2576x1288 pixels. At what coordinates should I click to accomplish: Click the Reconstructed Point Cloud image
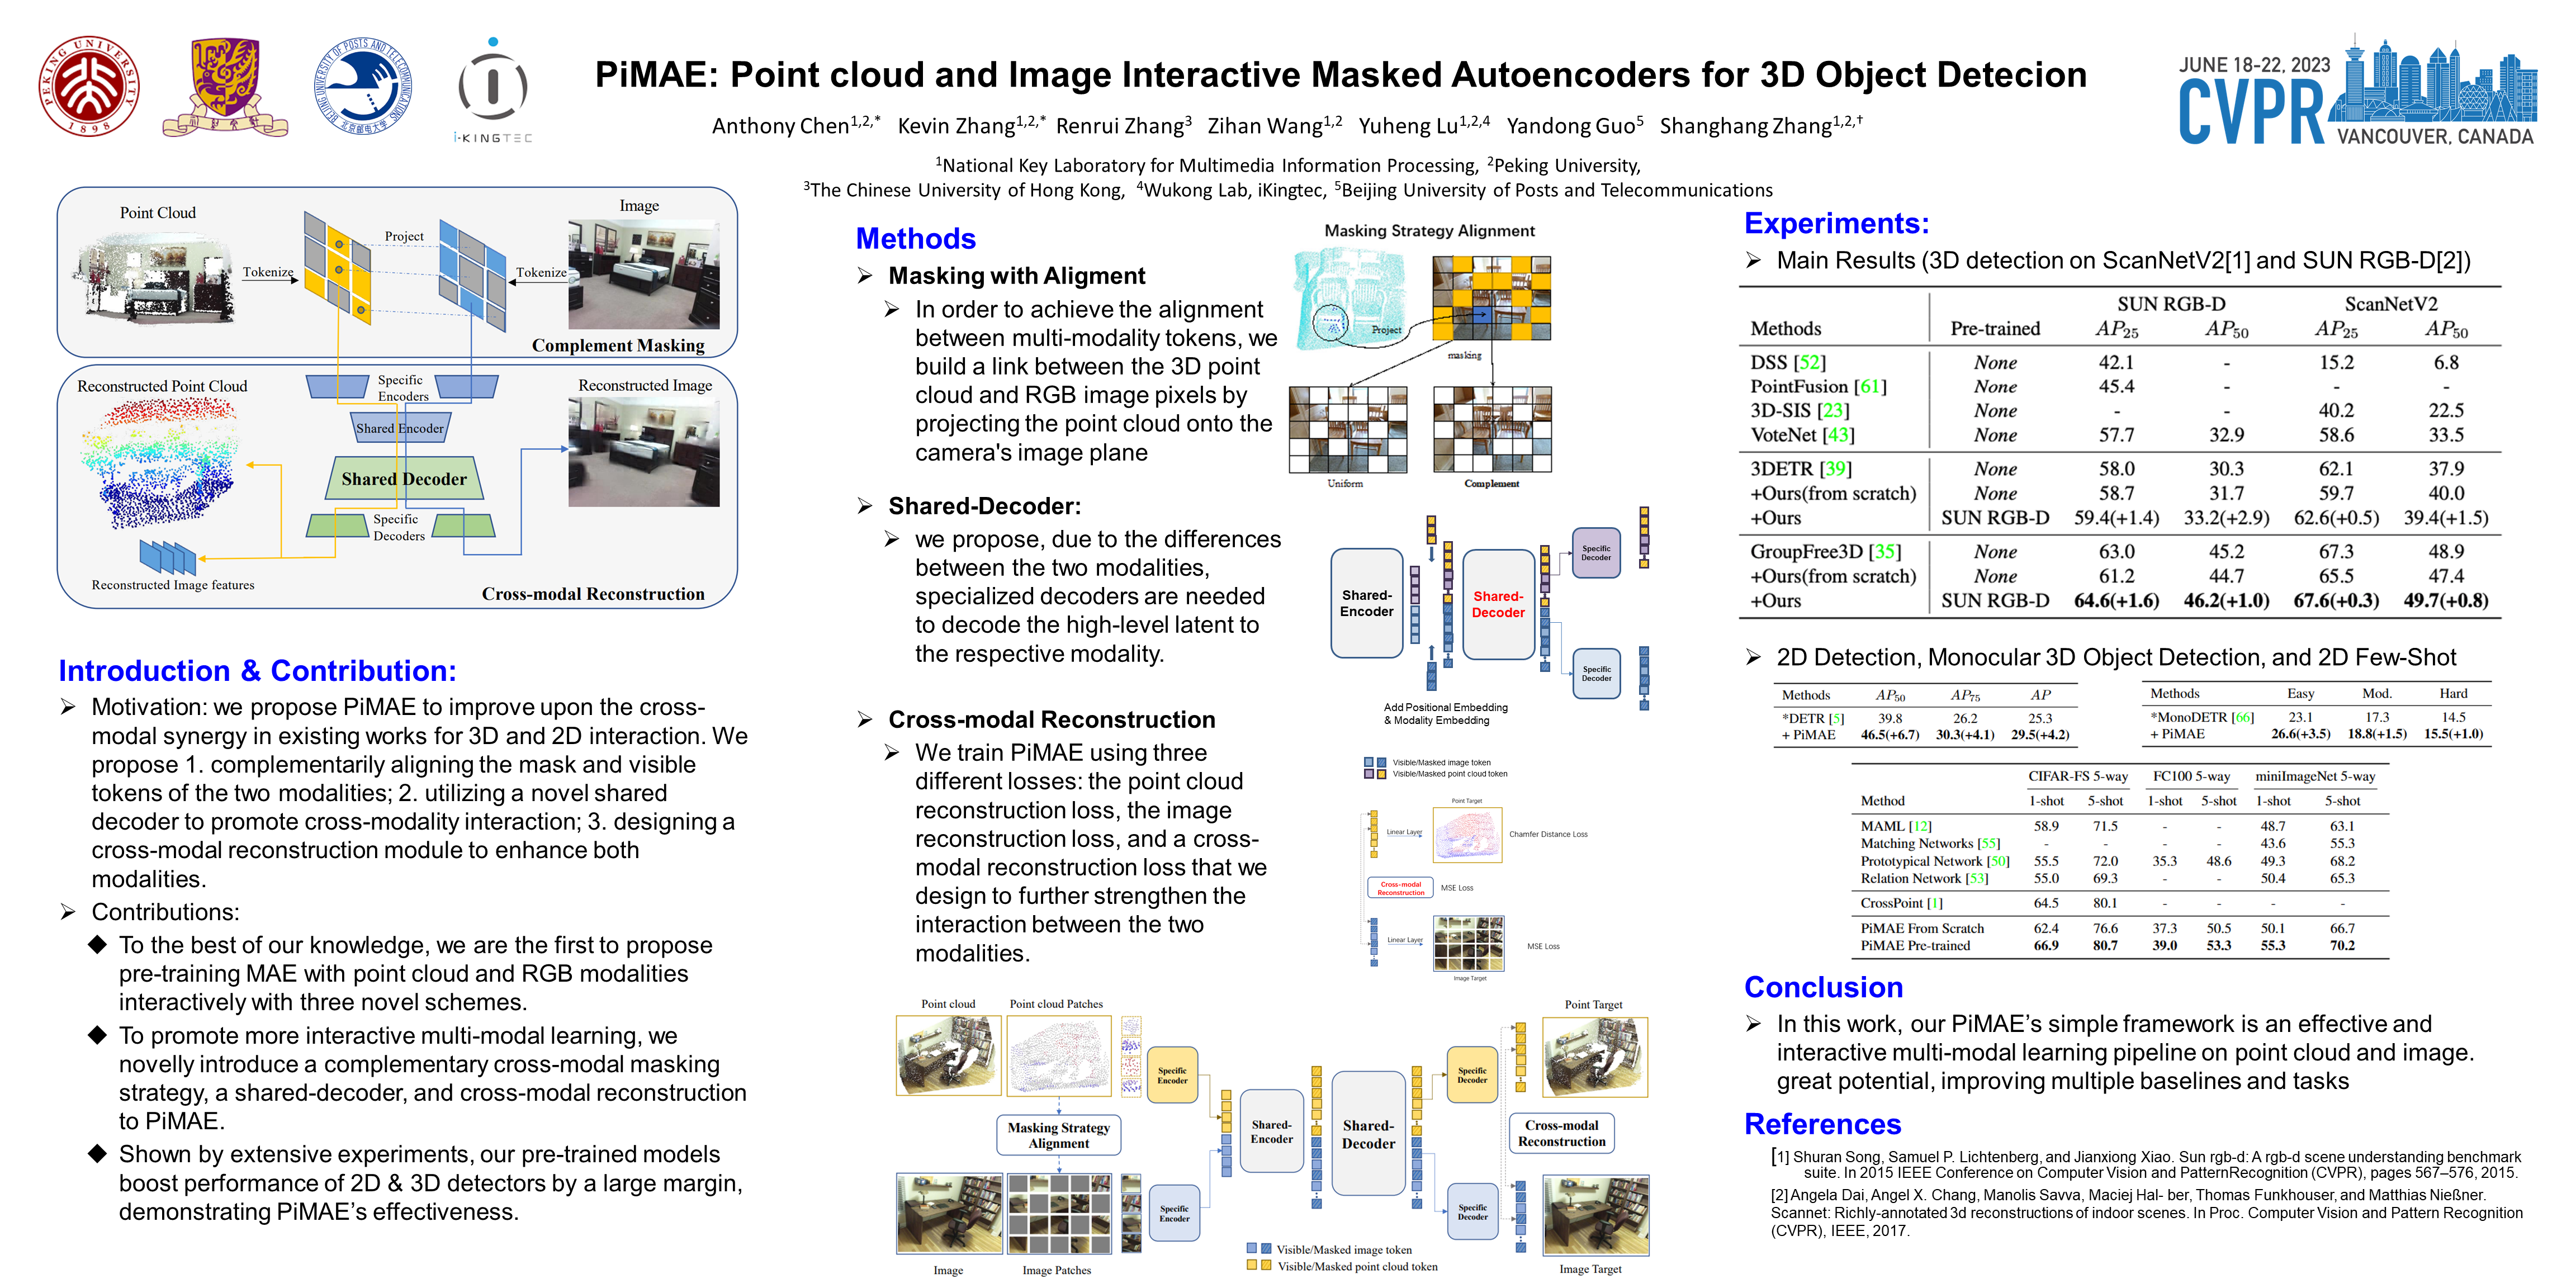(160, 463)
